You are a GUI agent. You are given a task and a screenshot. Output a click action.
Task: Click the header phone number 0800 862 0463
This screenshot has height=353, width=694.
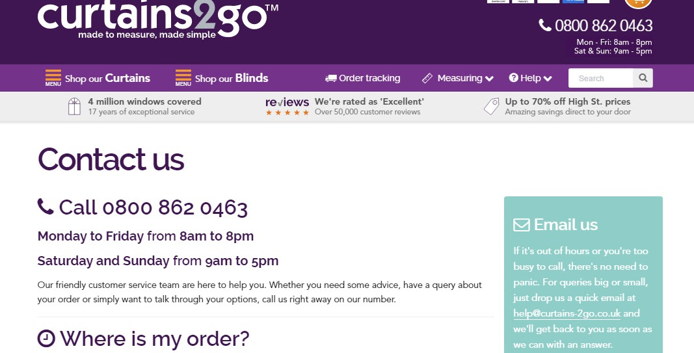point(604,25)
